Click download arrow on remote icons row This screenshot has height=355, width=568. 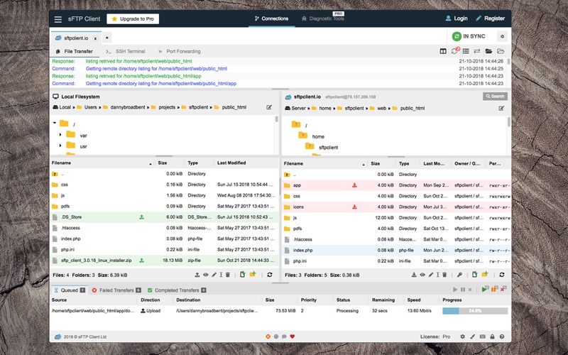point(354,207)
